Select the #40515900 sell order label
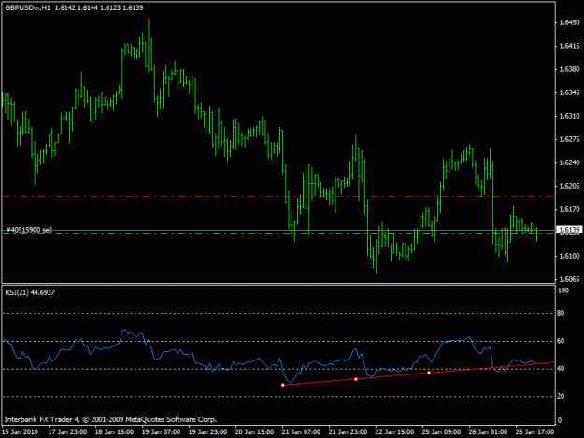The image size is (584, 438). [x=29, y=230]
